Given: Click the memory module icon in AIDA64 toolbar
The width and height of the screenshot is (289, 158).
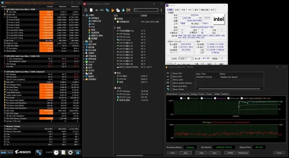Looking at the screenshot, I should pos(102,10).
